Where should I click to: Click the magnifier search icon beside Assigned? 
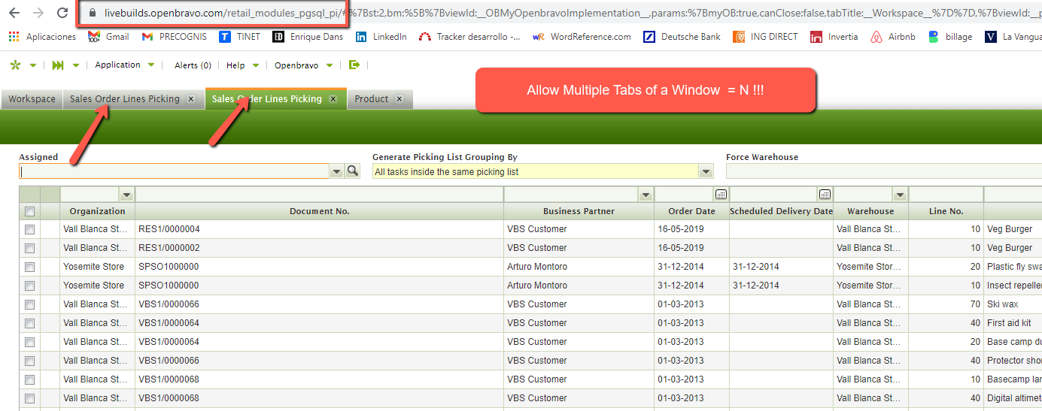(x=353, y=171)
